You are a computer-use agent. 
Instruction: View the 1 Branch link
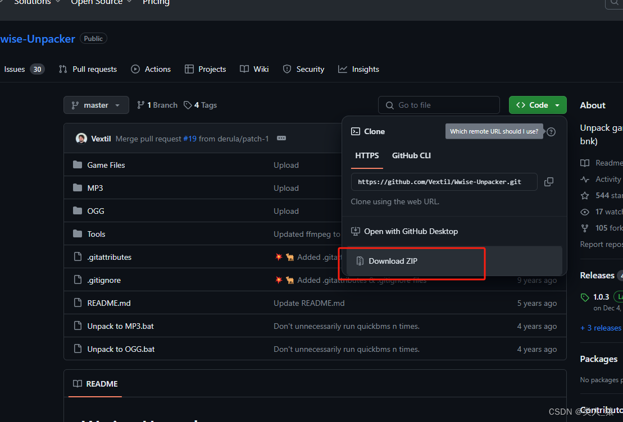click(157, 105)
